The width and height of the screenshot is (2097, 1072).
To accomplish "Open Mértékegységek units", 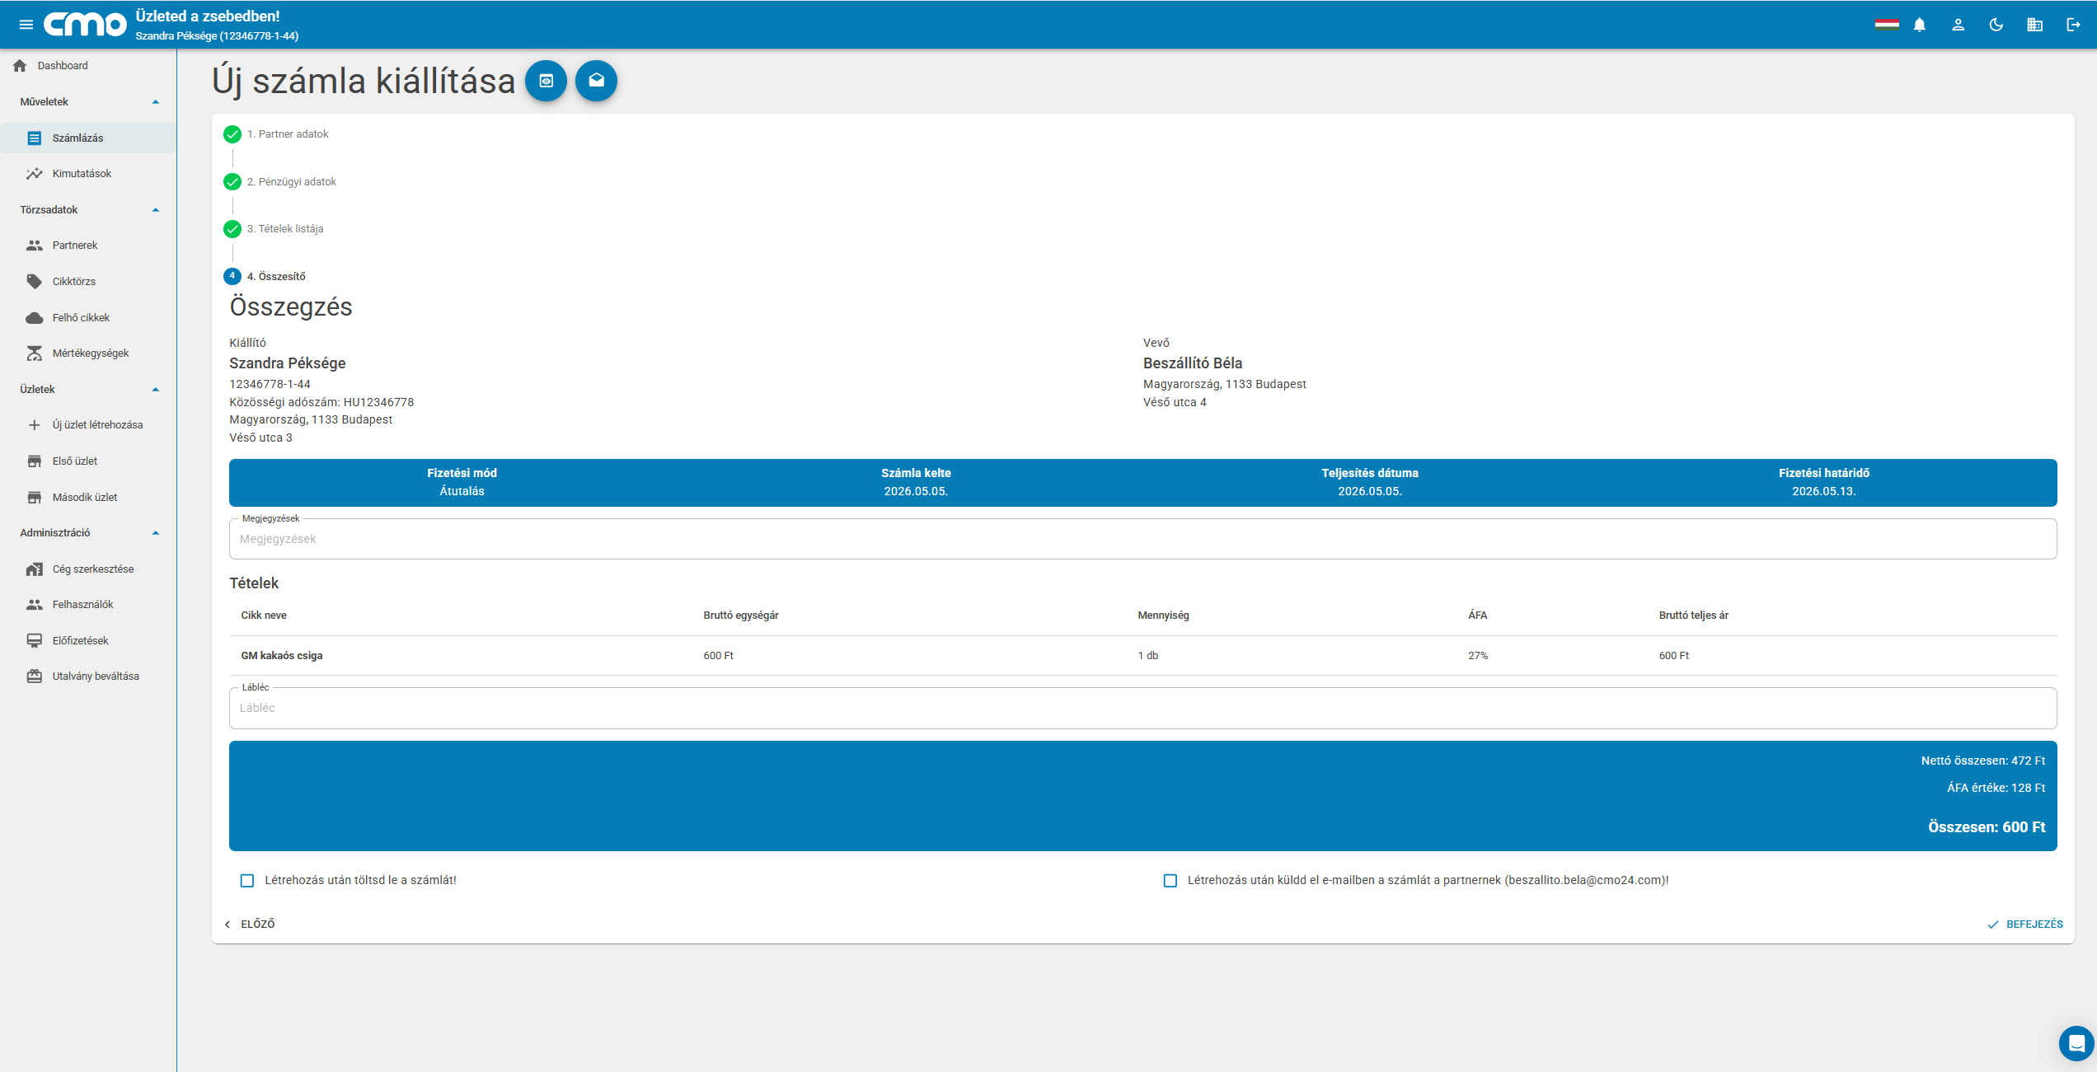I will point(88,353).
